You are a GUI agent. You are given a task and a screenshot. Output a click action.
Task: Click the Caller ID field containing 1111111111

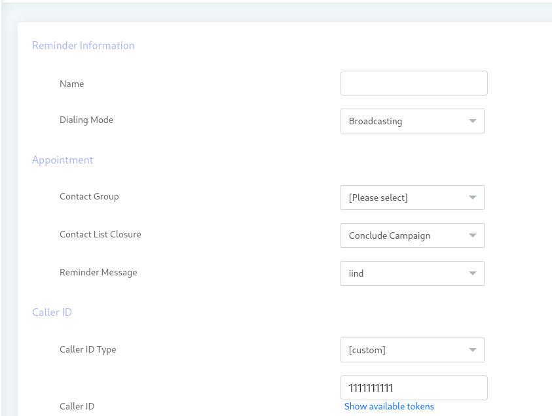[414, 388]
